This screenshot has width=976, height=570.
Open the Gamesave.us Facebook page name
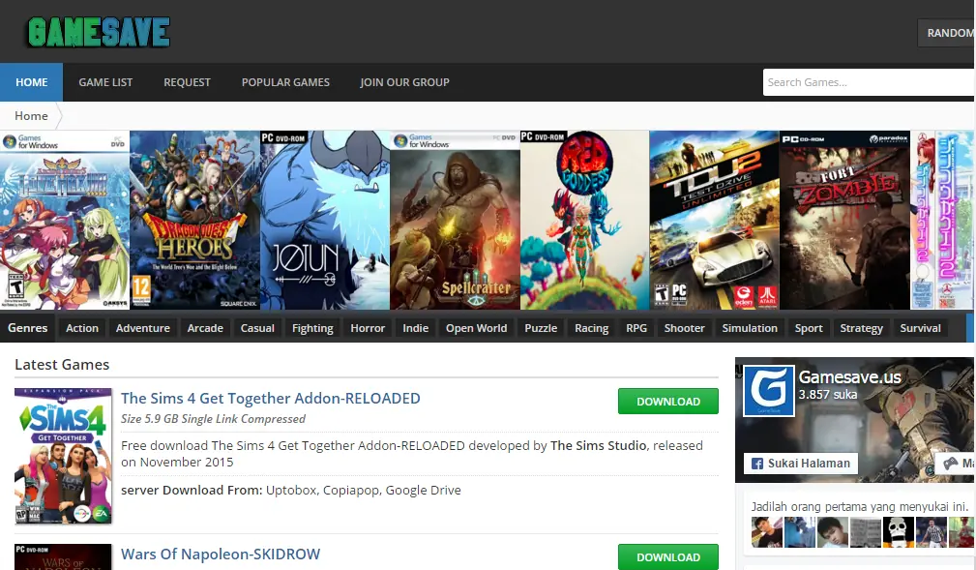pos(849,377)
